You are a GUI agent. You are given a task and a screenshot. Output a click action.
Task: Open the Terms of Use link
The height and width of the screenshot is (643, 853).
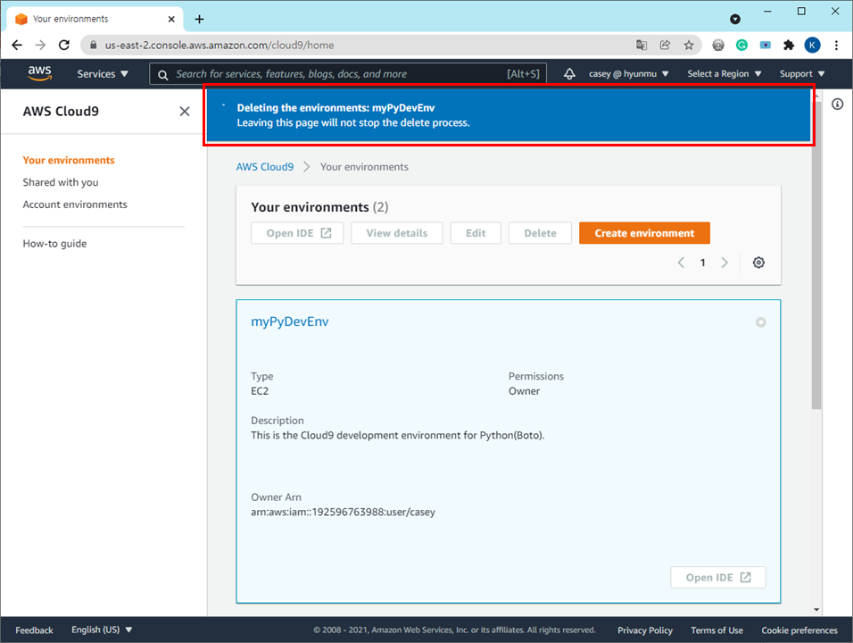point(716,630)
